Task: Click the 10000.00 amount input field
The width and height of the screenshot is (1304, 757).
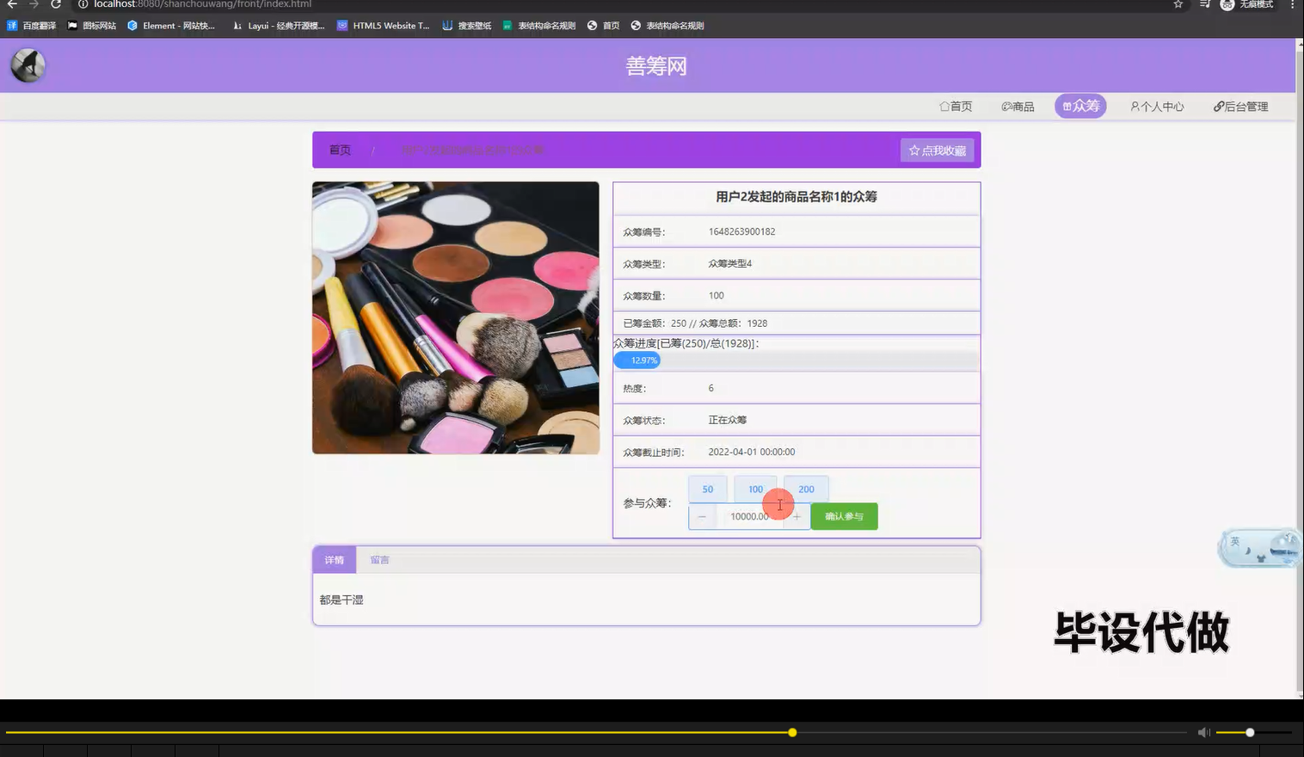Action: [749, 516]
